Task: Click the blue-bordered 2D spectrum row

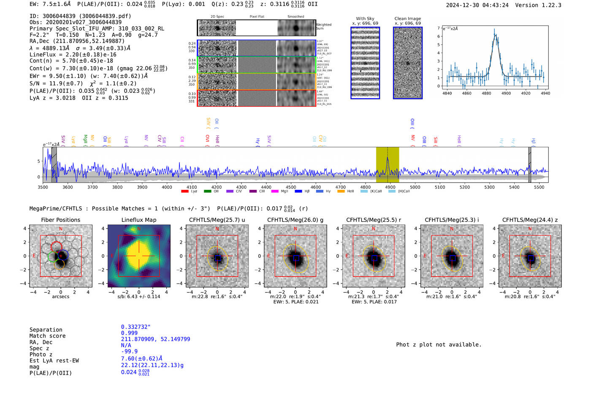Action: pos(256,48)
